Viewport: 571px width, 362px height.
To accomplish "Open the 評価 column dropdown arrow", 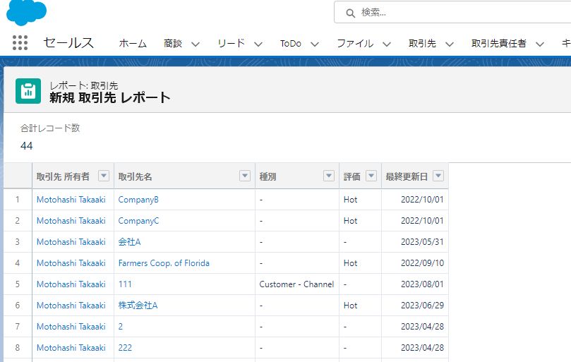I will coord(371,176).
